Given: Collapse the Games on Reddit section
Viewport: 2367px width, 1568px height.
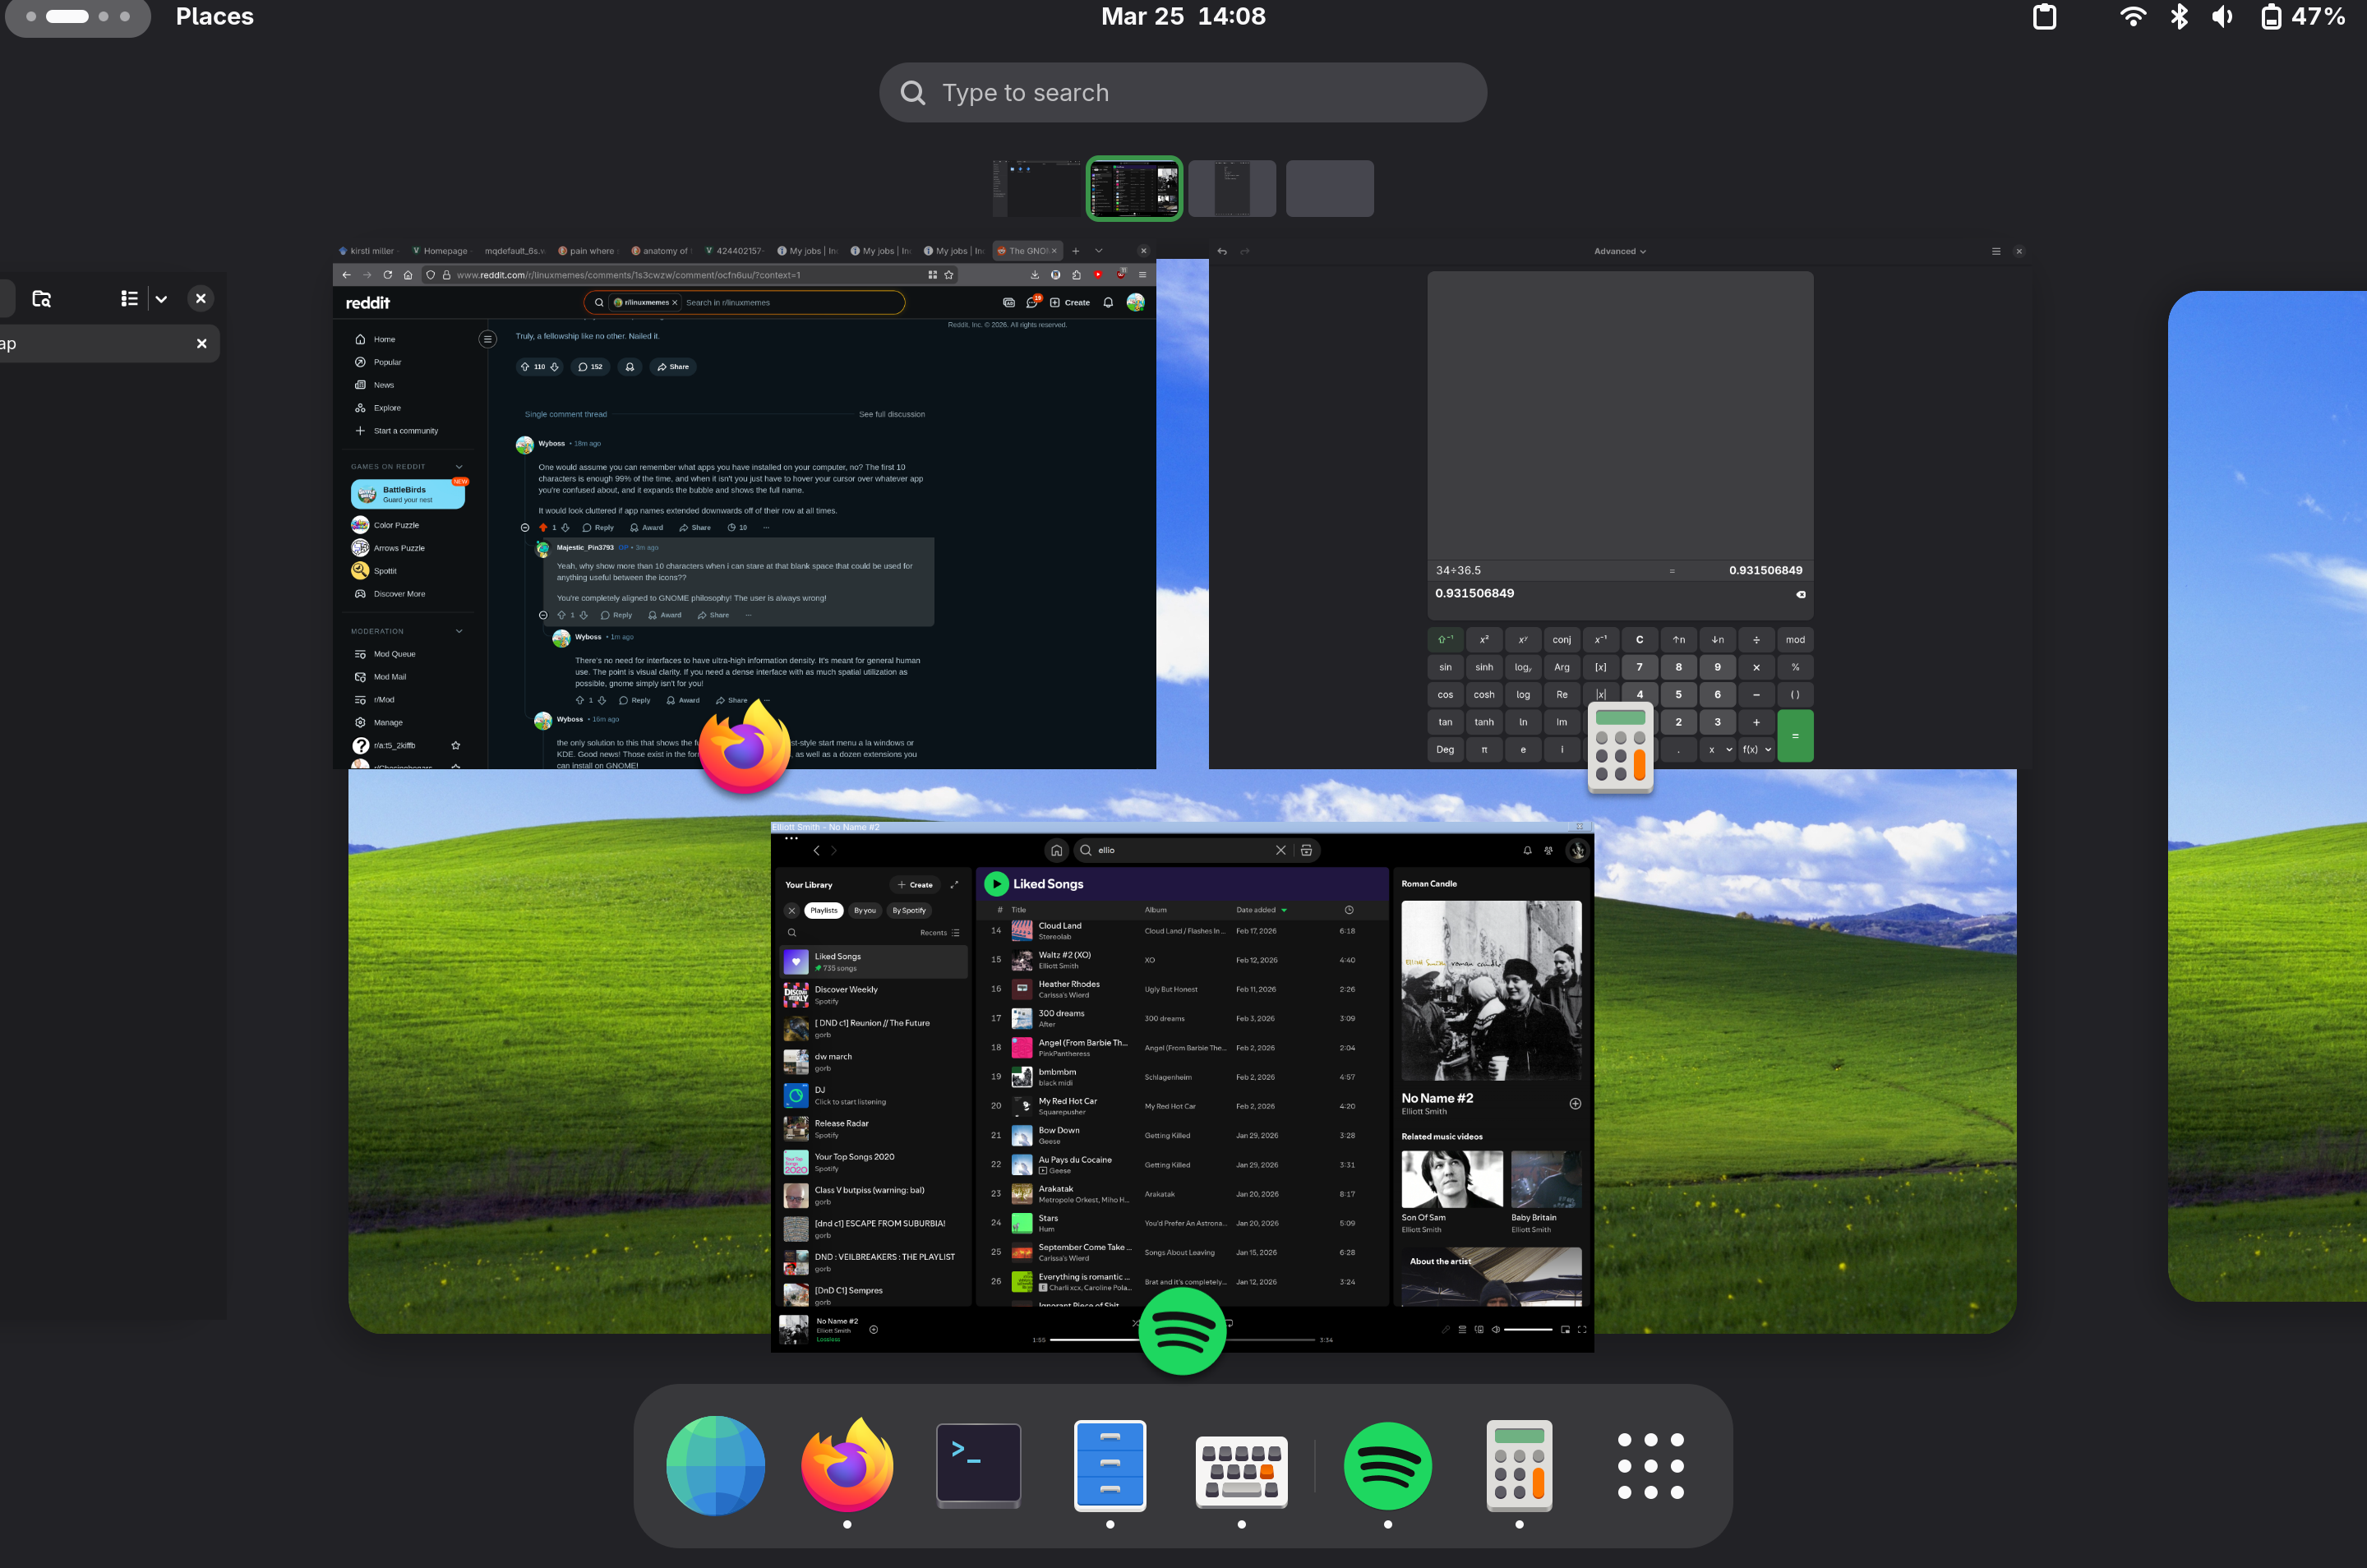Looking at the screenshot, I should point(459,467).
